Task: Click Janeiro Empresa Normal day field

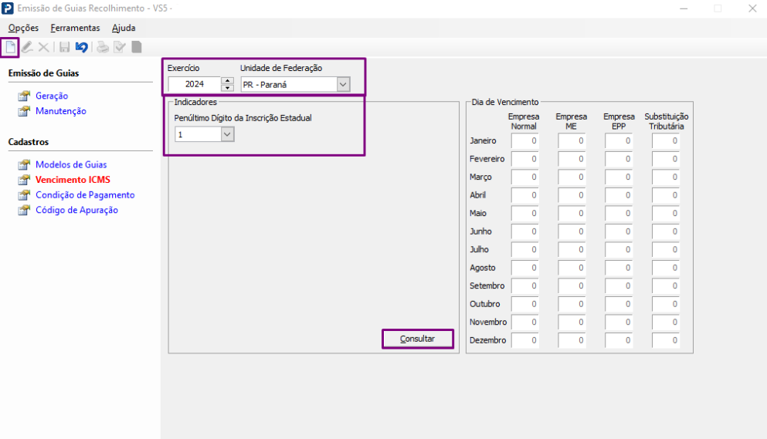Action: point(524,141)
